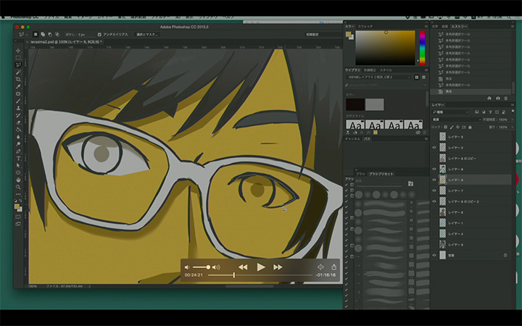Image resolution: width=522 pixels, height=326 pixels.
Task: Select the Polygonal Lasso tool in the toolbox
Action: [18, 65]
